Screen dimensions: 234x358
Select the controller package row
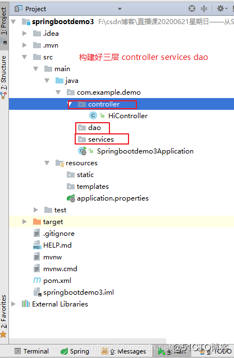tap(121, 104)
